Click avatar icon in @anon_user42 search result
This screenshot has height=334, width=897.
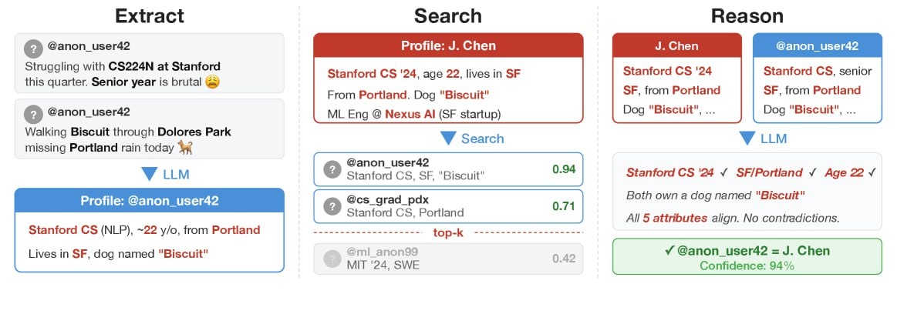click(332, 169)
